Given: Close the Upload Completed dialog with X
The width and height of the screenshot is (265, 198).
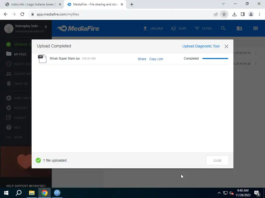Looking at the screenshot, I should (x=226, y=46).
